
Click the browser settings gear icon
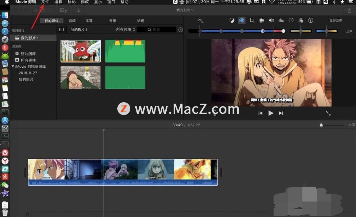point(180,30)
